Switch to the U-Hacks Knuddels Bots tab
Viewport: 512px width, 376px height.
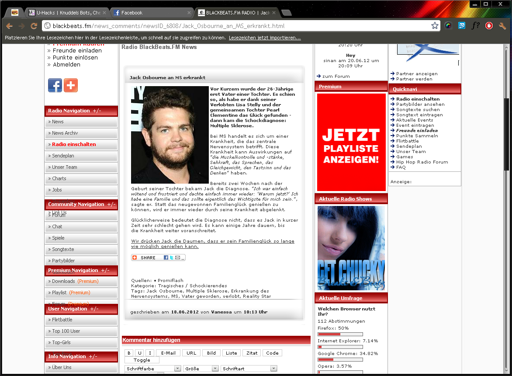[67, 13]
